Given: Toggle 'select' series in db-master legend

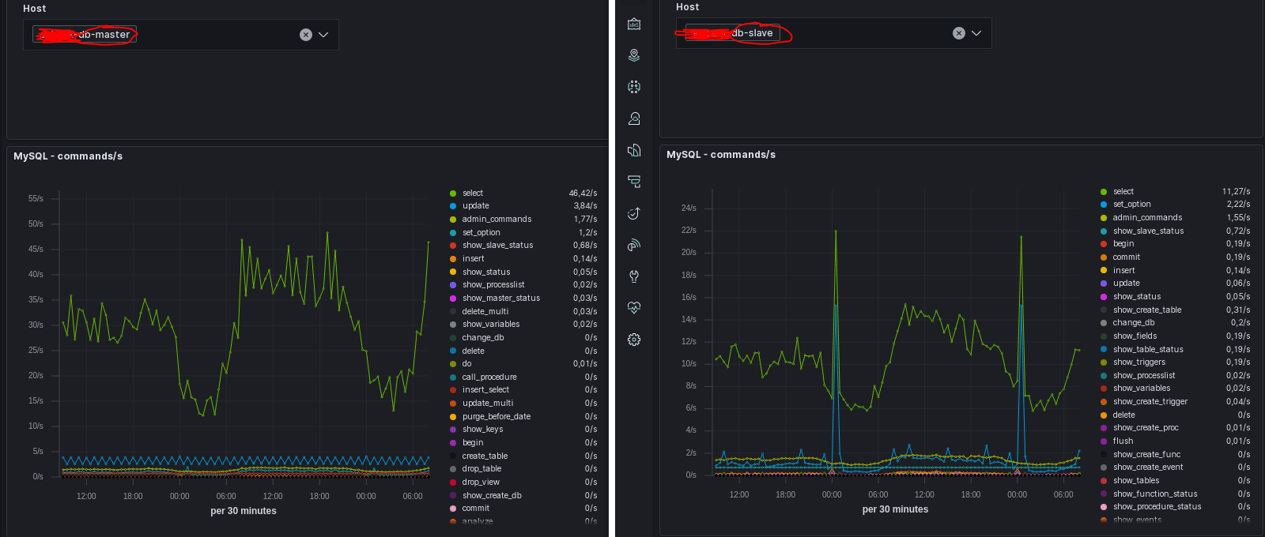Looking at the screenshot, I should tap(473, 193).
